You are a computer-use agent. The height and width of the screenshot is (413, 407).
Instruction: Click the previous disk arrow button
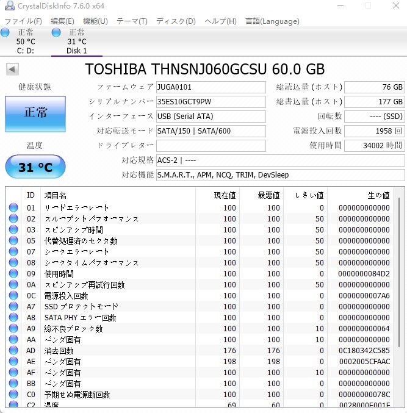[x=12, y=69]
